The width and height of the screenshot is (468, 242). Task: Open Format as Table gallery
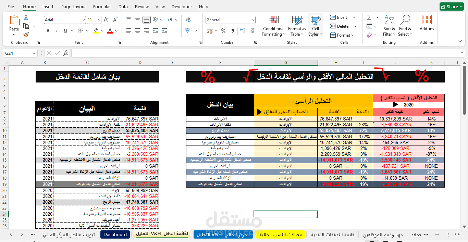click(297, 26)
